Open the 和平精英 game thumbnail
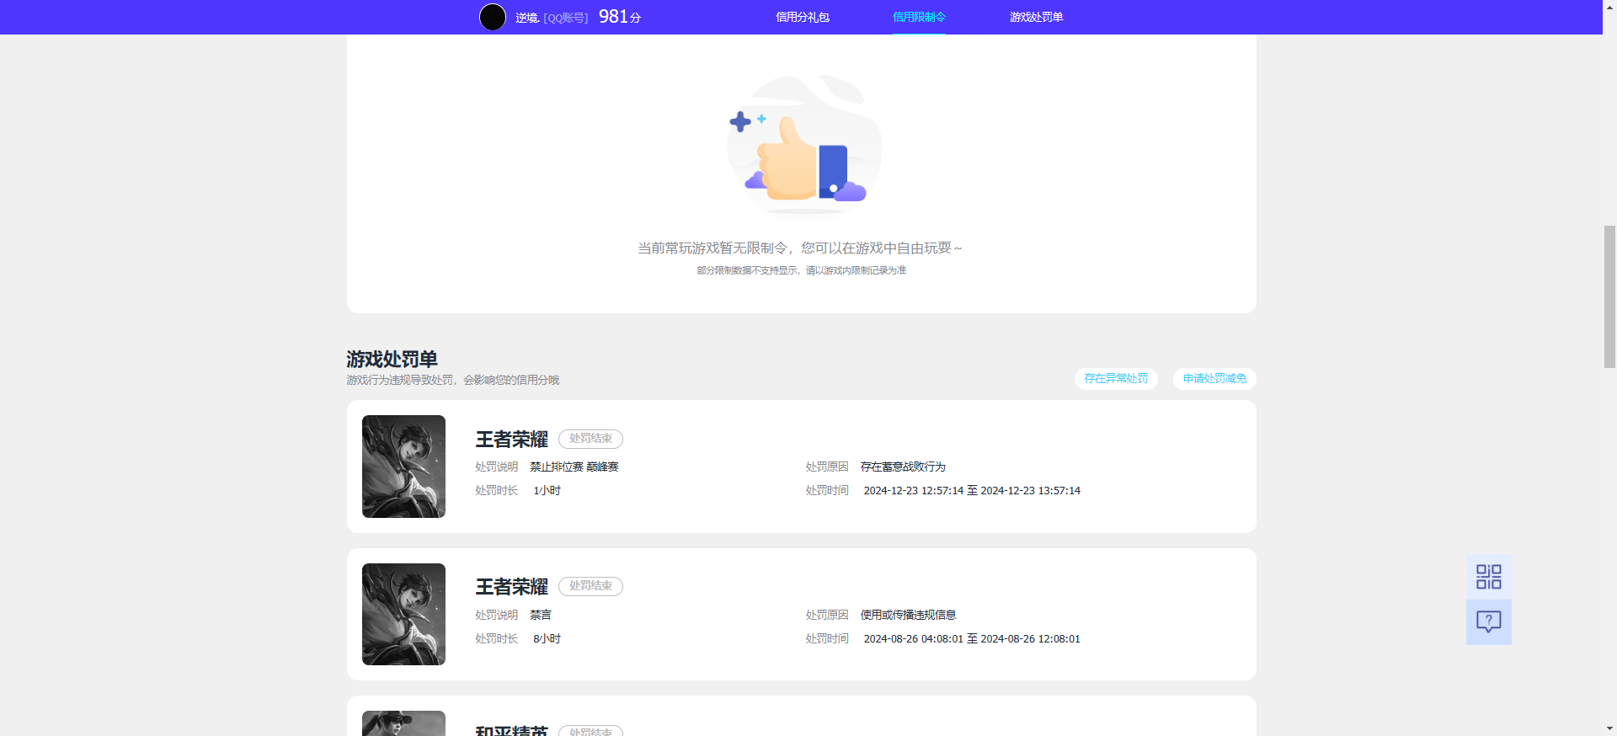The image size is (1617, 736). (403, 723)
